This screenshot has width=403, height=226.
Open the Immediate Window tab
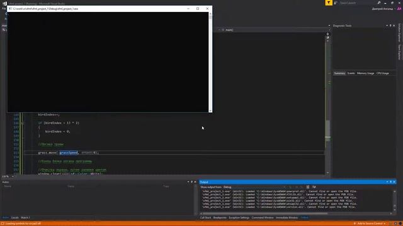[x=287, y=218]
